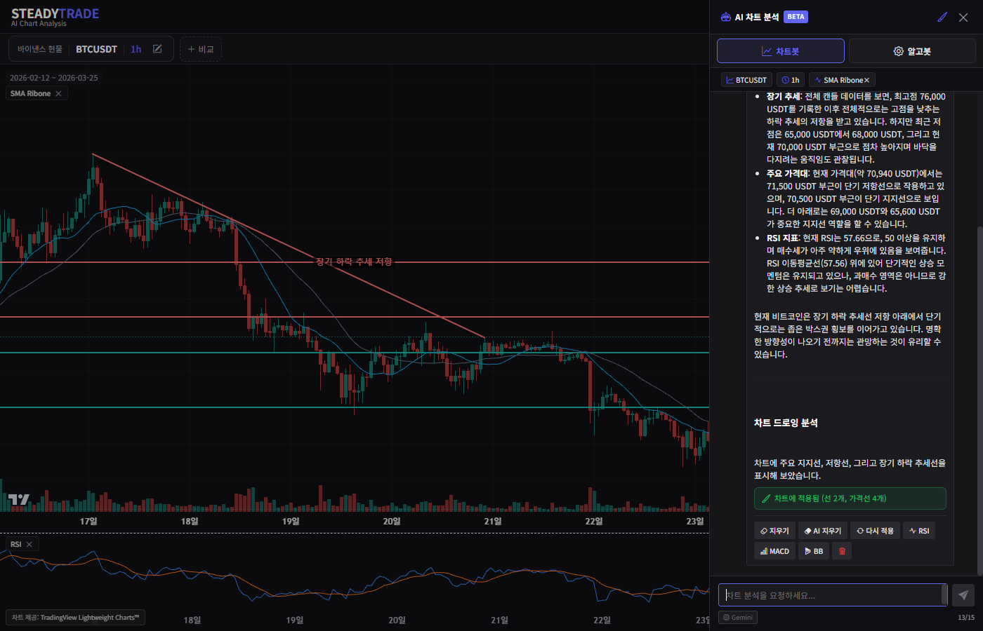Click the 차트에 적용됨 applied-drawings banner

click(850, 498)
